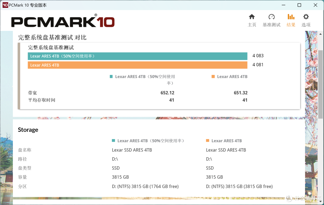
Task: Minimize the PCMark 10 window
Action: click(283, 5)
